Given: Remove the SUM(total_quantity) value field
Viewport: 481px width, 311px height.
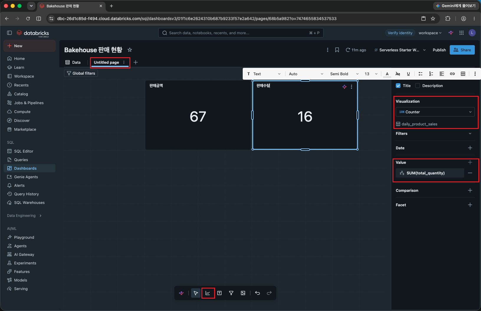Looking at the screenshot, I should pos(470,173).
